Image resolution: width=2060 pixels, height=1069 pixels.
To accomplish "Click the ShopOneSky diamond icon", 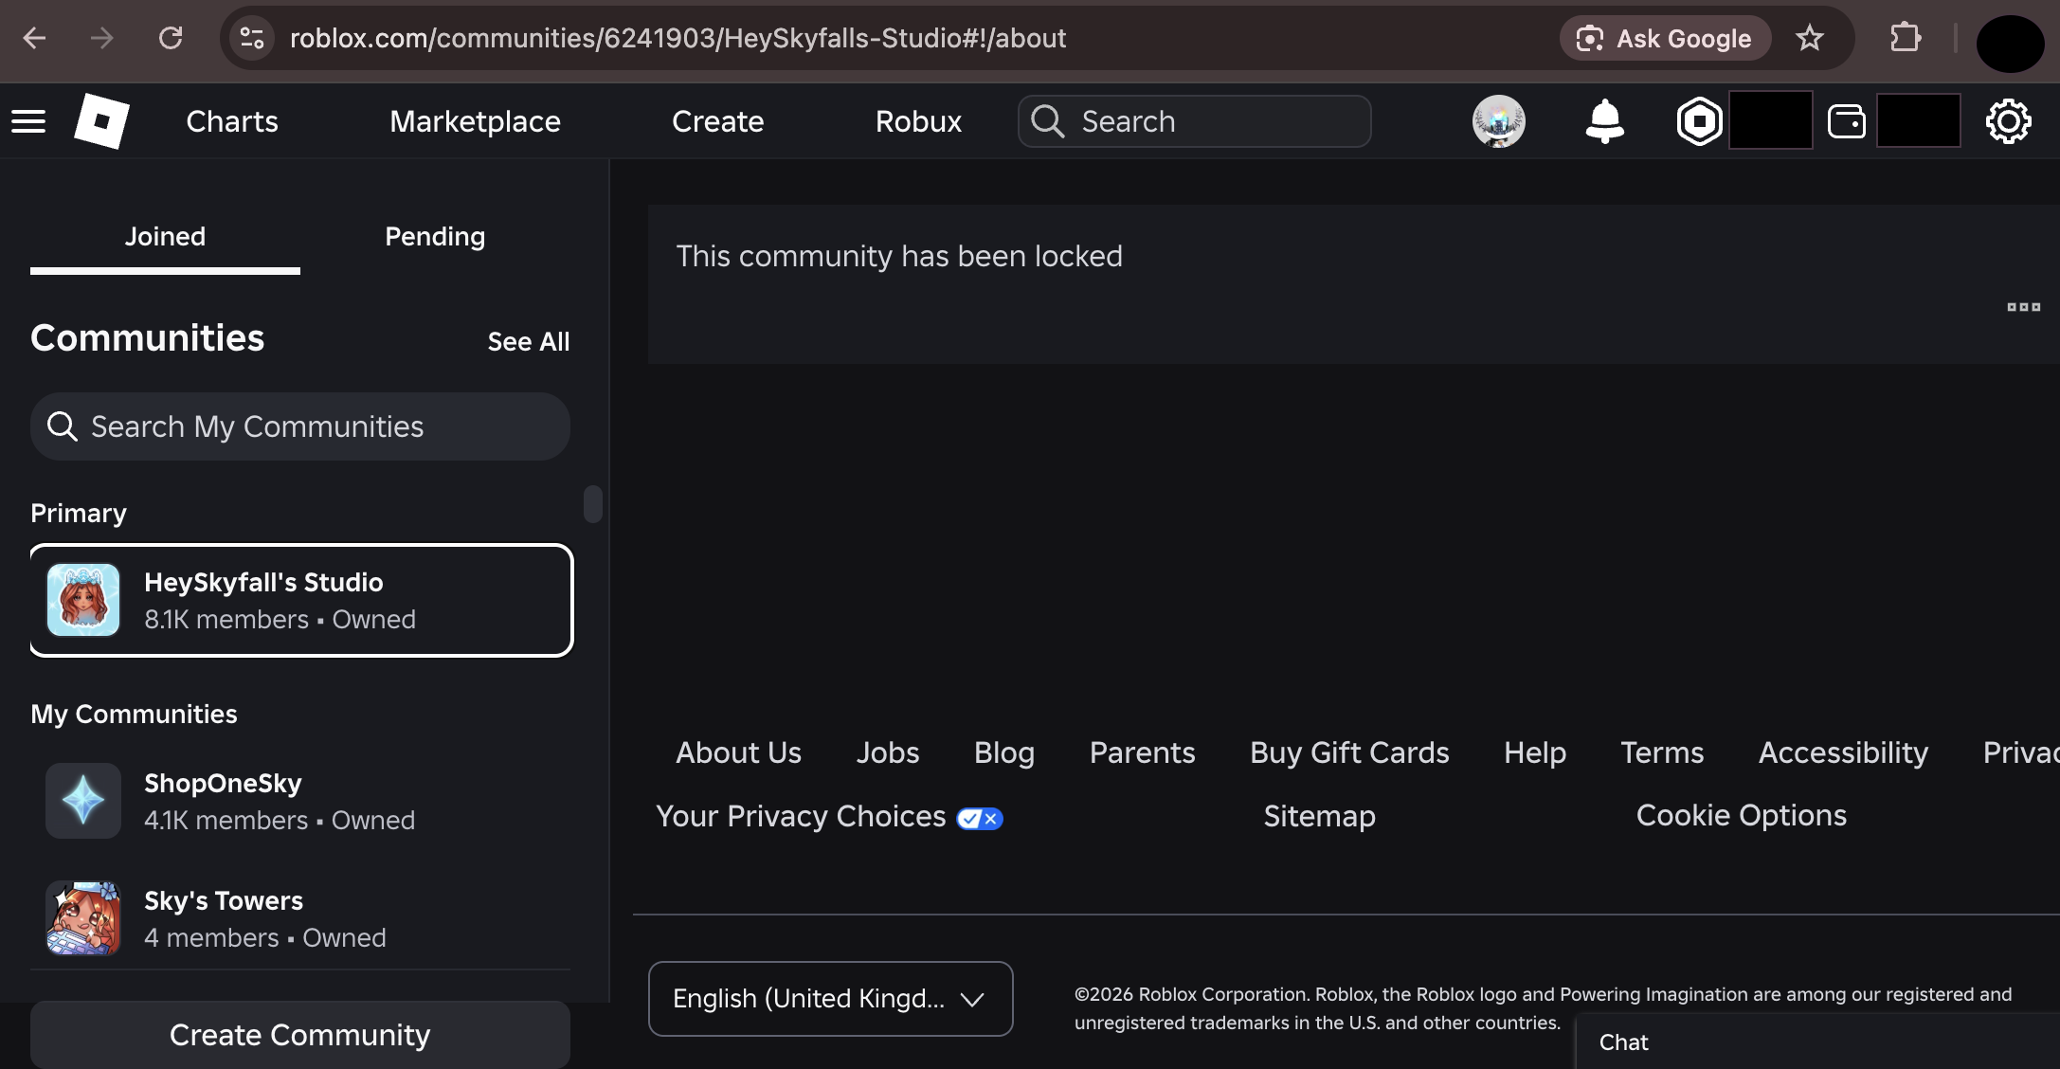I will tap(83, 801).
